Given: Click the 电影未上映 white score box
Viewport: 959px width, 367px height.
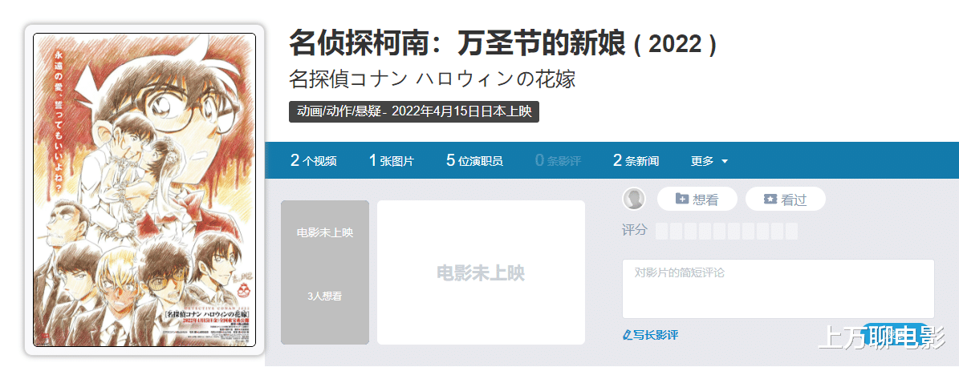Looking at the screenshot, I should 481,272.
